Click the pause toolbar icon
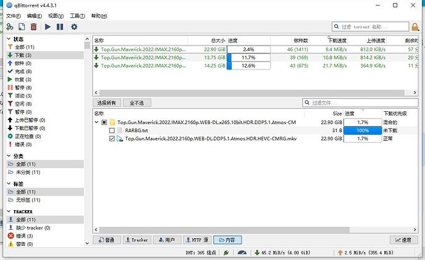Image resolution: width=425 pixels, height=260 pixels. point(60,27)
